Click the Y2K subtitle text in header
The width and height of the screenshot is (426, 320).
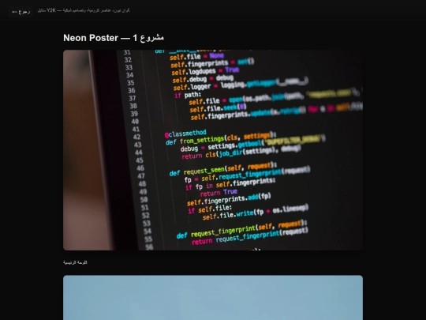(84, 10)
